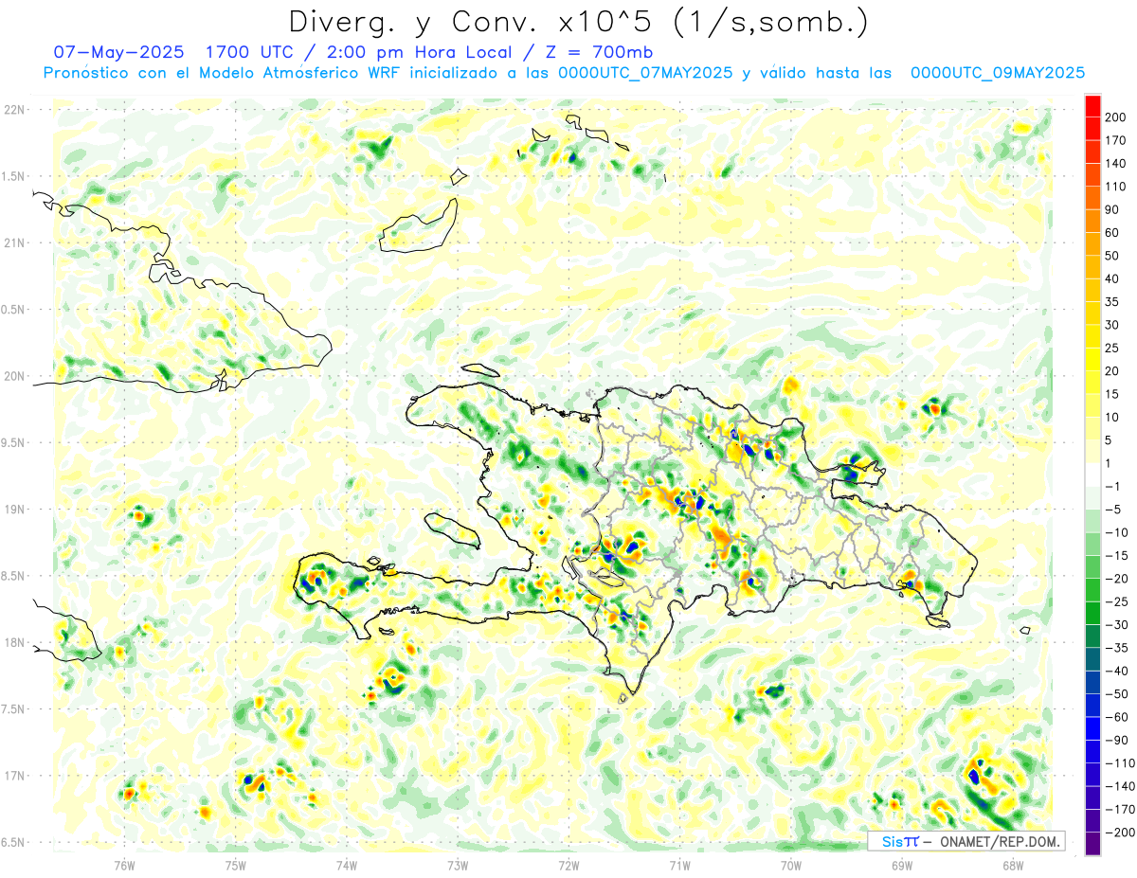Click the positive '30' color scale value
This screenshot has width=1137, height=878.
pyautogui.click(x=1113, y=325)
